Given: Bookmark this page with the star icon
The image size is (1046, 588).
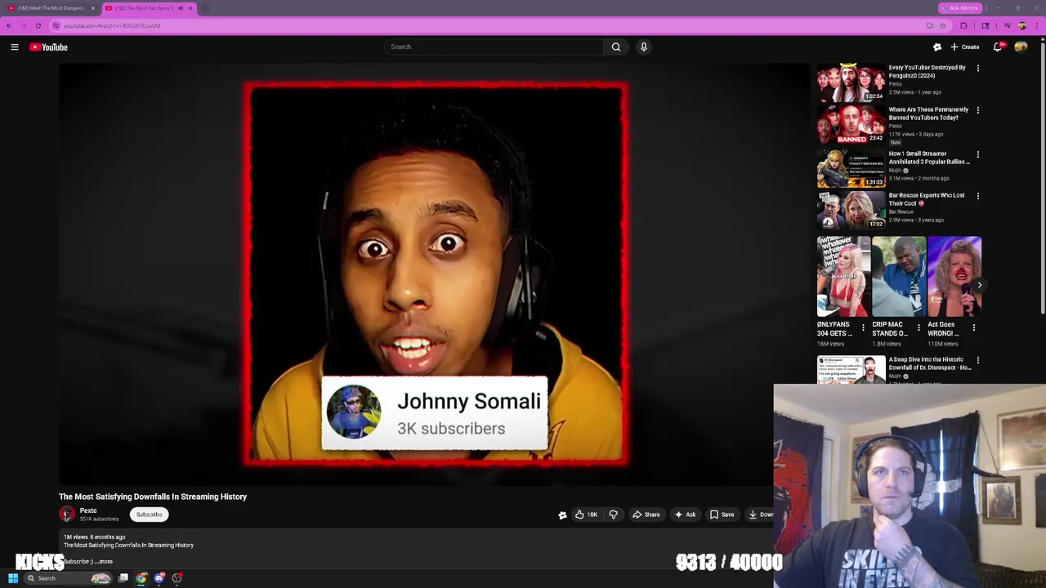Looking at the screenshot, I should pyautogui.click(x=942, y=25).
